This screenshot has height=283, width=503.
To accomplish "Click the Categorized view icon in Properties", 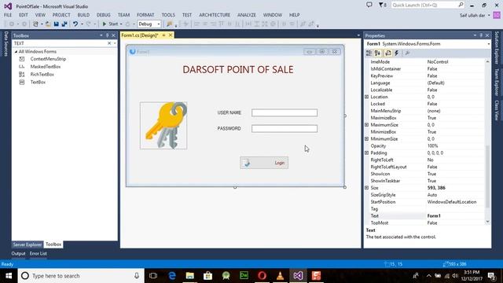I will tap(369, 53).
